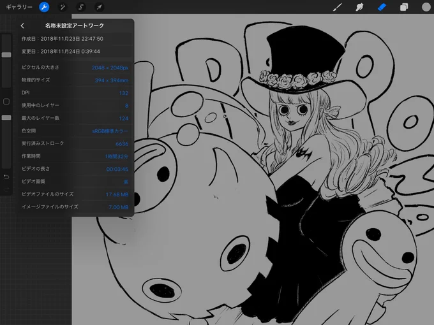Tap the 作業時間 value 1時間32分
434x325 pixels.
(x=117, y=156)
